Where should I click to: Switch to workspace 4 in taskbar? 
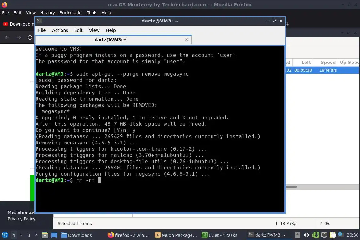pyautogui.click(x=37, y=235)
